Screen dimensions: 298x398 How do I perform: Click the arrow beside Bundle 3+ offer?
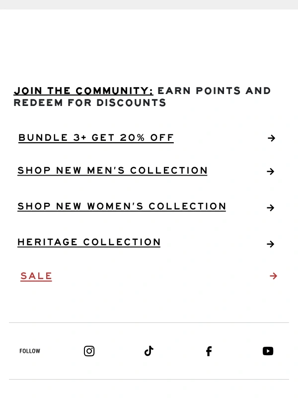click(x=271, y=138)
